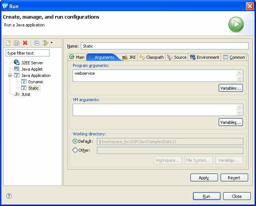
Task: Switch to the JRE tab
Action: tap(129, 57)
